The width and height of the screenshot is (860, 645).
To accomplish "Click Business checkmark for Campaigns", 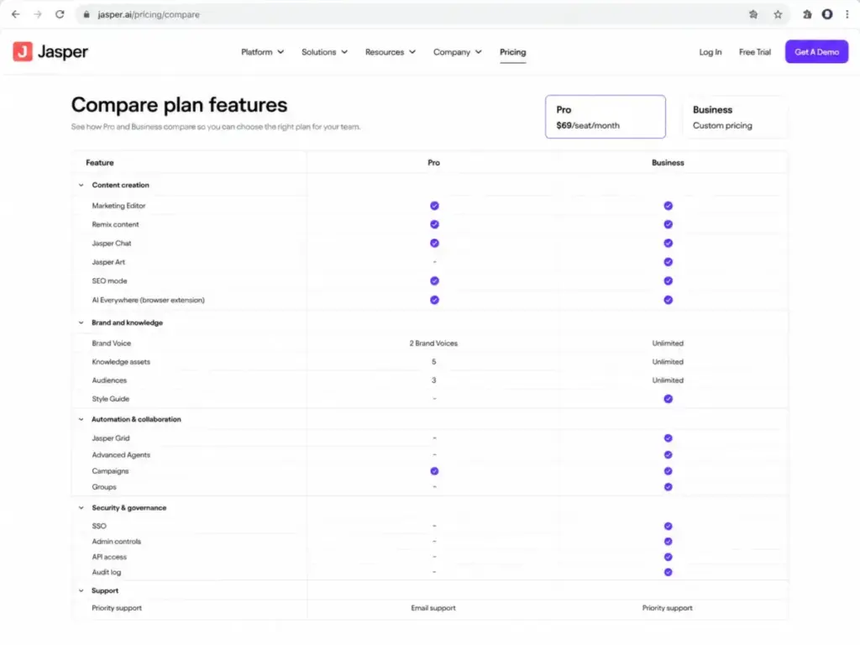I will pyautogui.click(x=668, y=471).
